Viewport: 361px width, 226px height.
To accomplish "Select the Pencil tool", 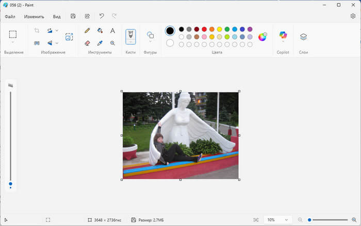I will pyautogui.click(x=87, y=31).
